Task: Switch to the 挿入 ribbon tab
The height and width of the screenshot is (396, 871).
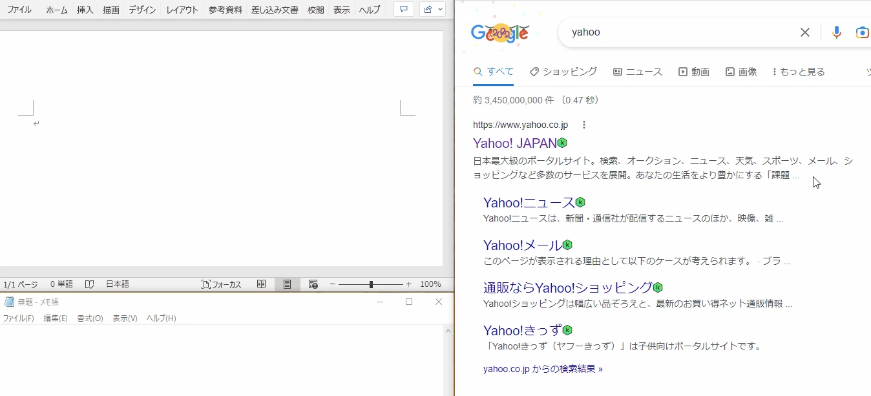Action: coord(85,10)
